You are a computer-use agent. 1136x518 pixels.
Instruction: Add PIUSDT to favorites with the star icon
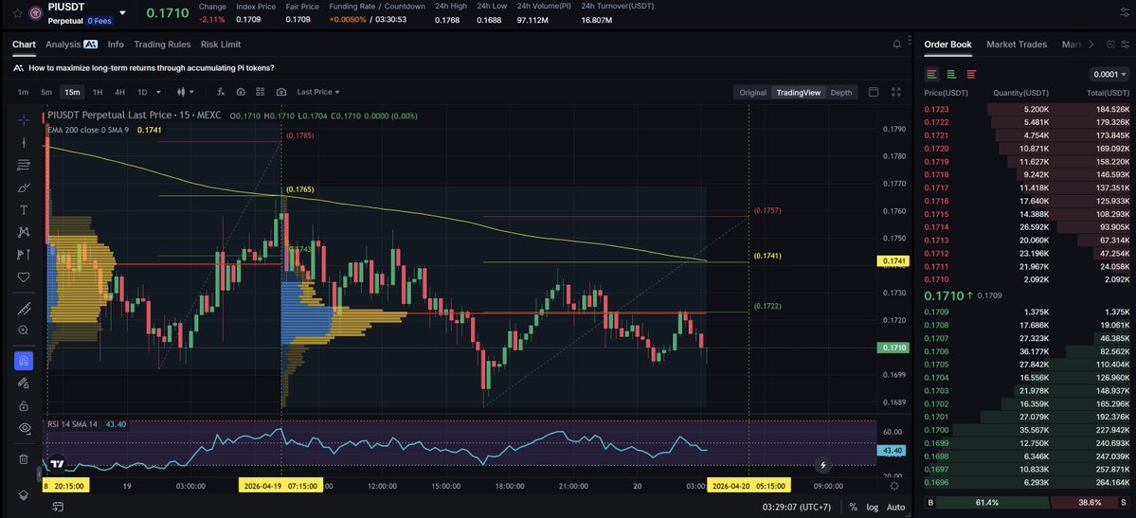(x=17, y=13)
